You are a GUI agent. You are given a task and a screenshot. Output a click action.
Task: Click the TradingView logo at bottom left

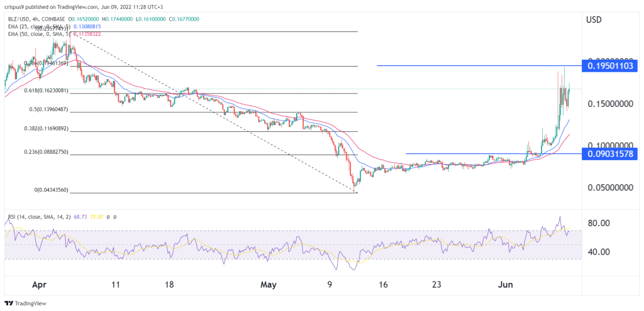[25, 303]
